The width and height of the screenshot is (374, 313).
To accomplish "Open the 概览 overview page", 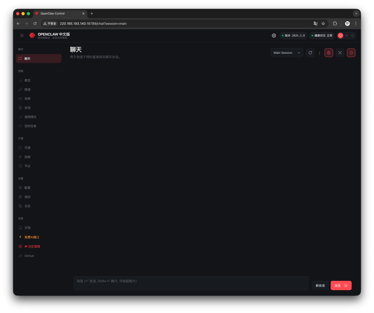I will coord(27,80).
